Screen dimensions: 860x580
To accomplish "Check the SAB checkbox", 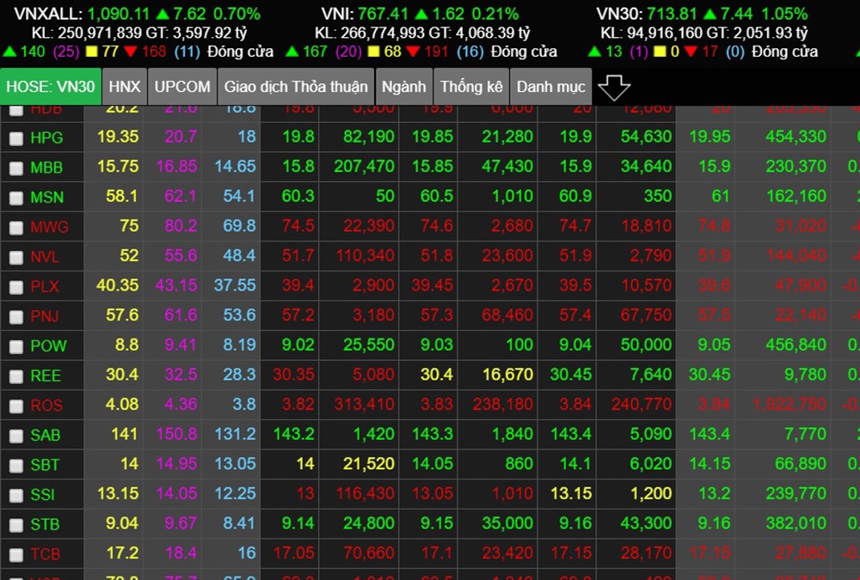I will (x=16, y=436).
